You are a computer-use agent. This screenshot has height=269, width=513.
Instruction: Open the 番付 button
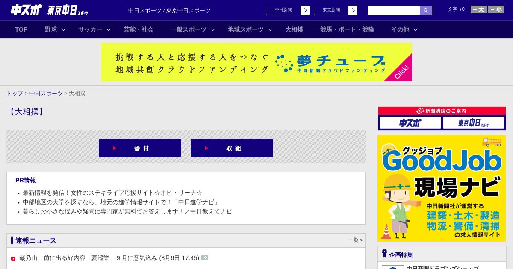140,148
